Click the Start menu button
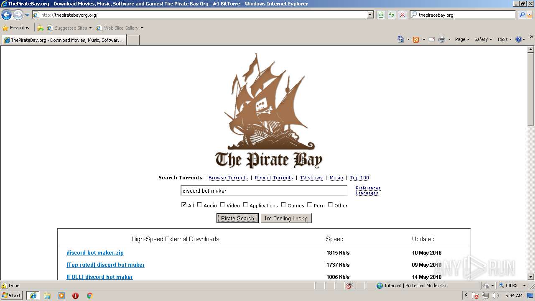Screen dimensions: 535x301 click(11, 296)
